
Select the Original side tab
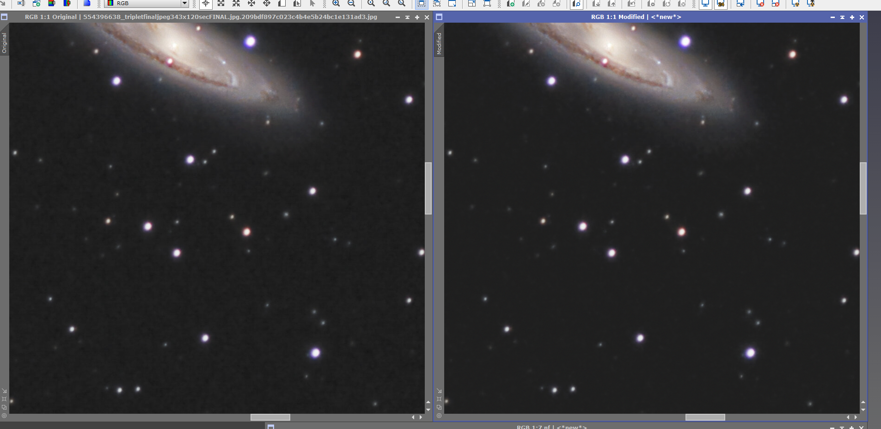pyautogui.click(x=4, y=43)
